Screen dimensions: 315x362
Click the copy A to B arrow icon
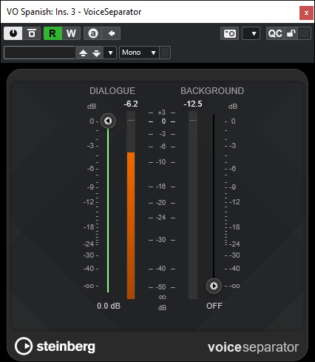coord(112,33)
